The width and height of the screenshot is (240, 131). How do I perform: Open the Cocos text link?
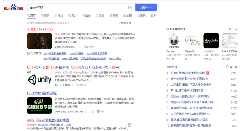tap(170, 51)
